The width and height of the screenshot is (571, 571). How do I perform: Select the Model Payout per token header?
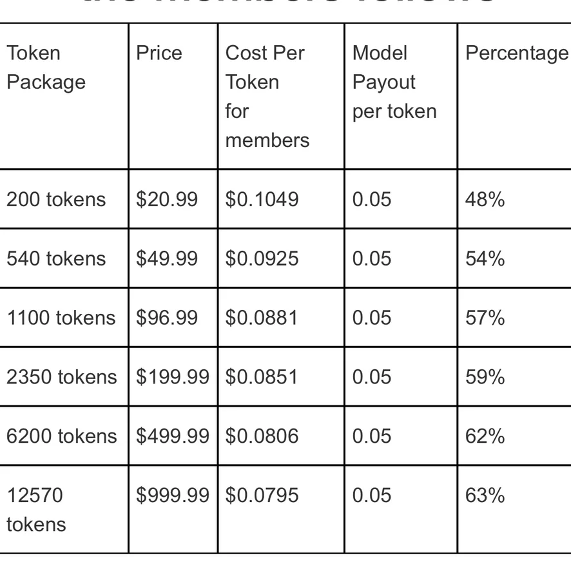click(394, 82)
